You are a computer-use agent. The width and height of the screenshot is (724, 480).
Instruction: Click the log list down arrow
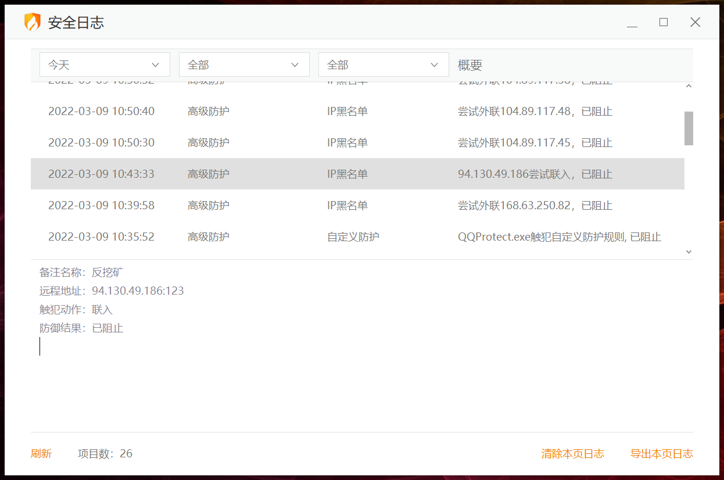pos(689,252)
